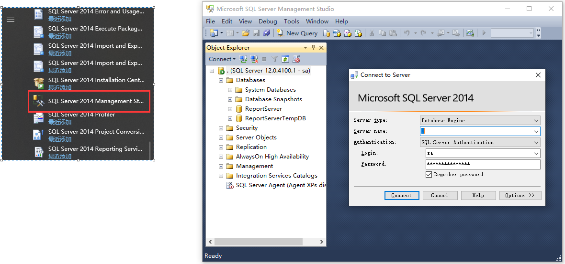The image size is (565, 264).
Task: Open the Object Explorer window position dropdown
Action: [x=305, y=48]
